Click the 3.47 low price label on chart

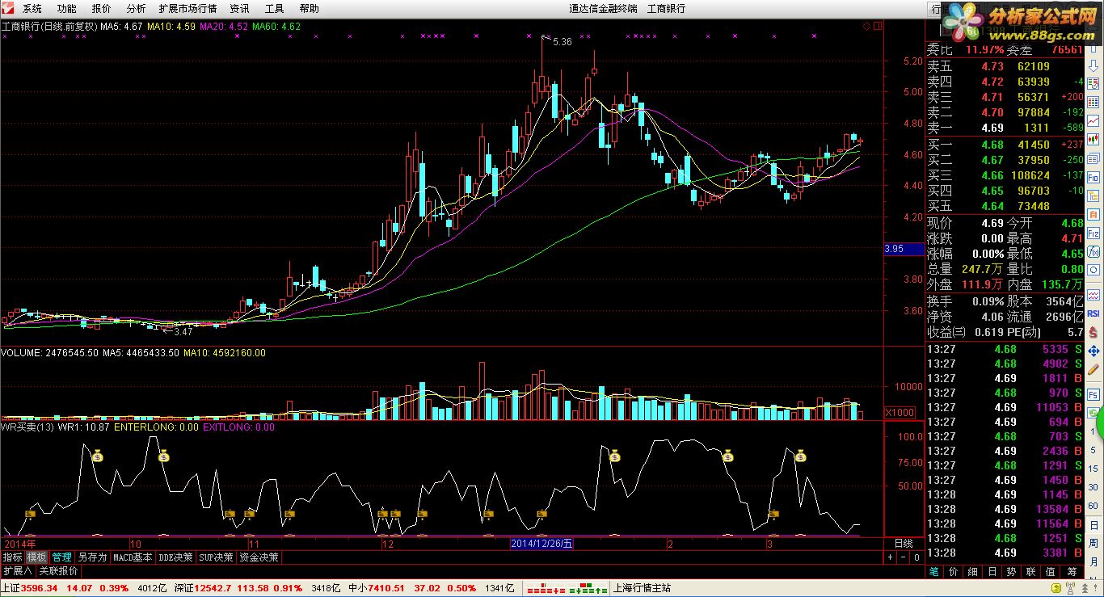point(183,331)
